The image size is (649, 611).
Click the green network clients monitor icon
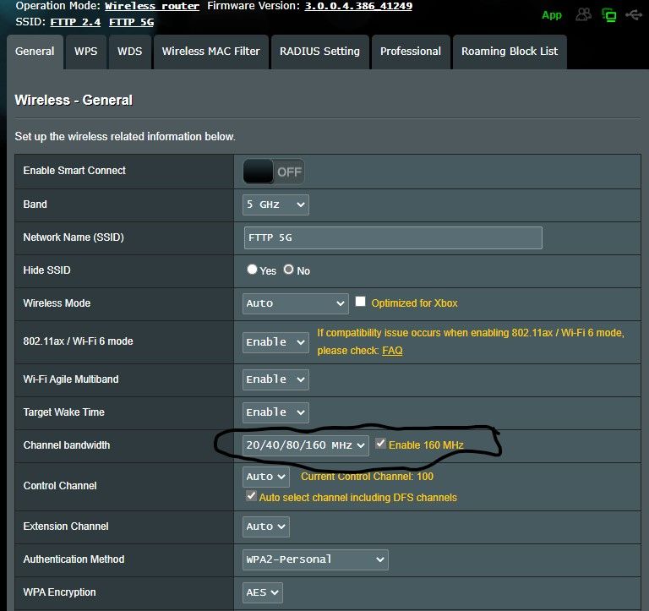tap(608, 14)
